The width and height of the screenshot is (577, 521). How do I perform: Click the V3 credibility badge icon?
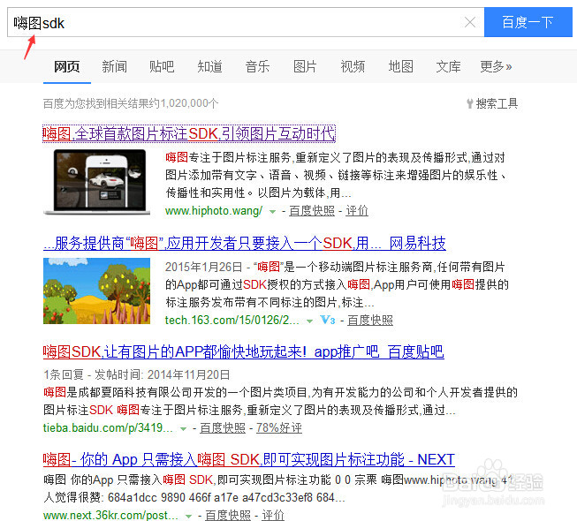(x=327, y=320)
